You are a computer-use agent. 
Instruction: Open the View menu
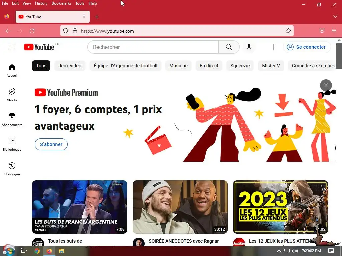coord(27,3)
